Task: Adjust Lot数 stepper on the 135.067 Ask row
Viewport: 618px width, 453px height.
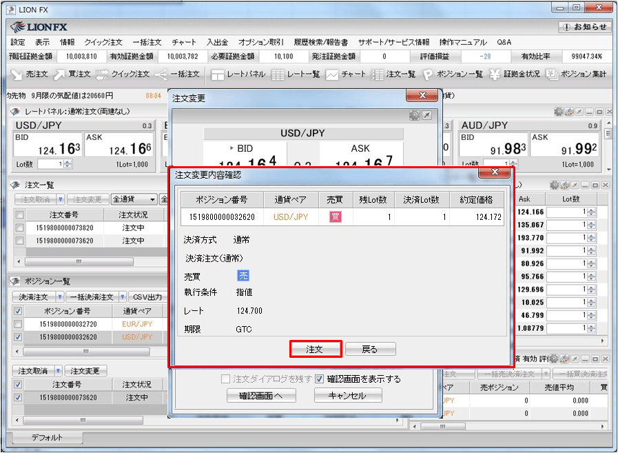Action: (x=591, y=225)
